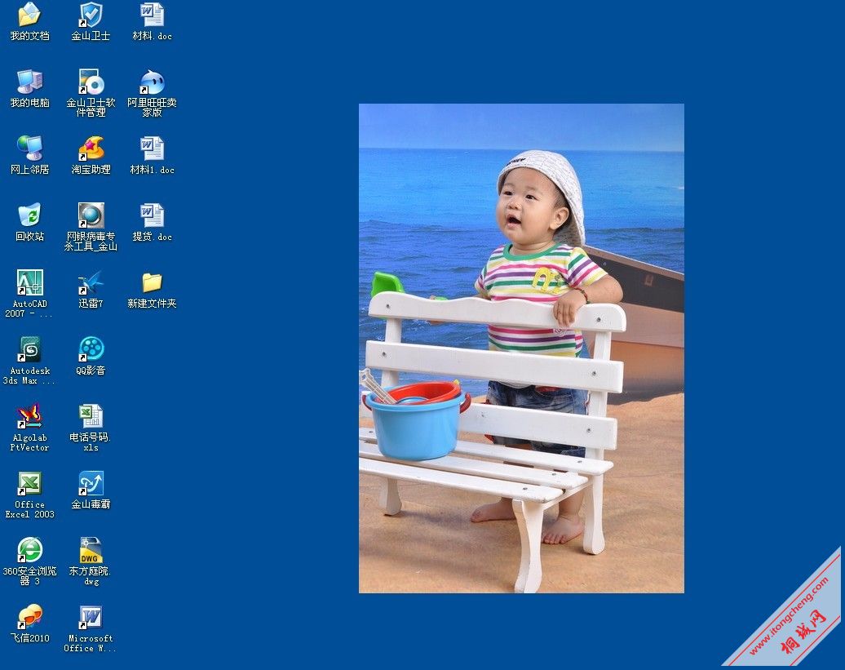This screenshot has height=670, width=845.
Task: Open 360安全浏览器 3 browser icon
Action: pos(29,550)
